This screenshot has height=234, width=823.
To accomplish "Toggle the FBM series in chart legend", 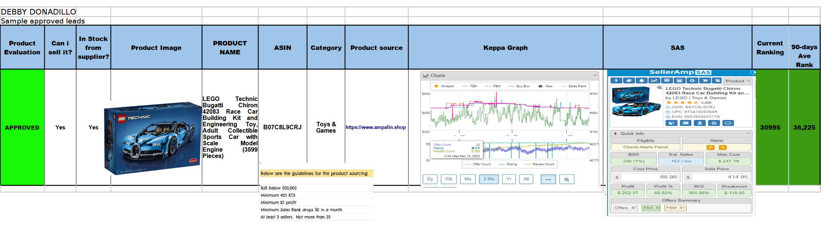I will coord(493,86).
